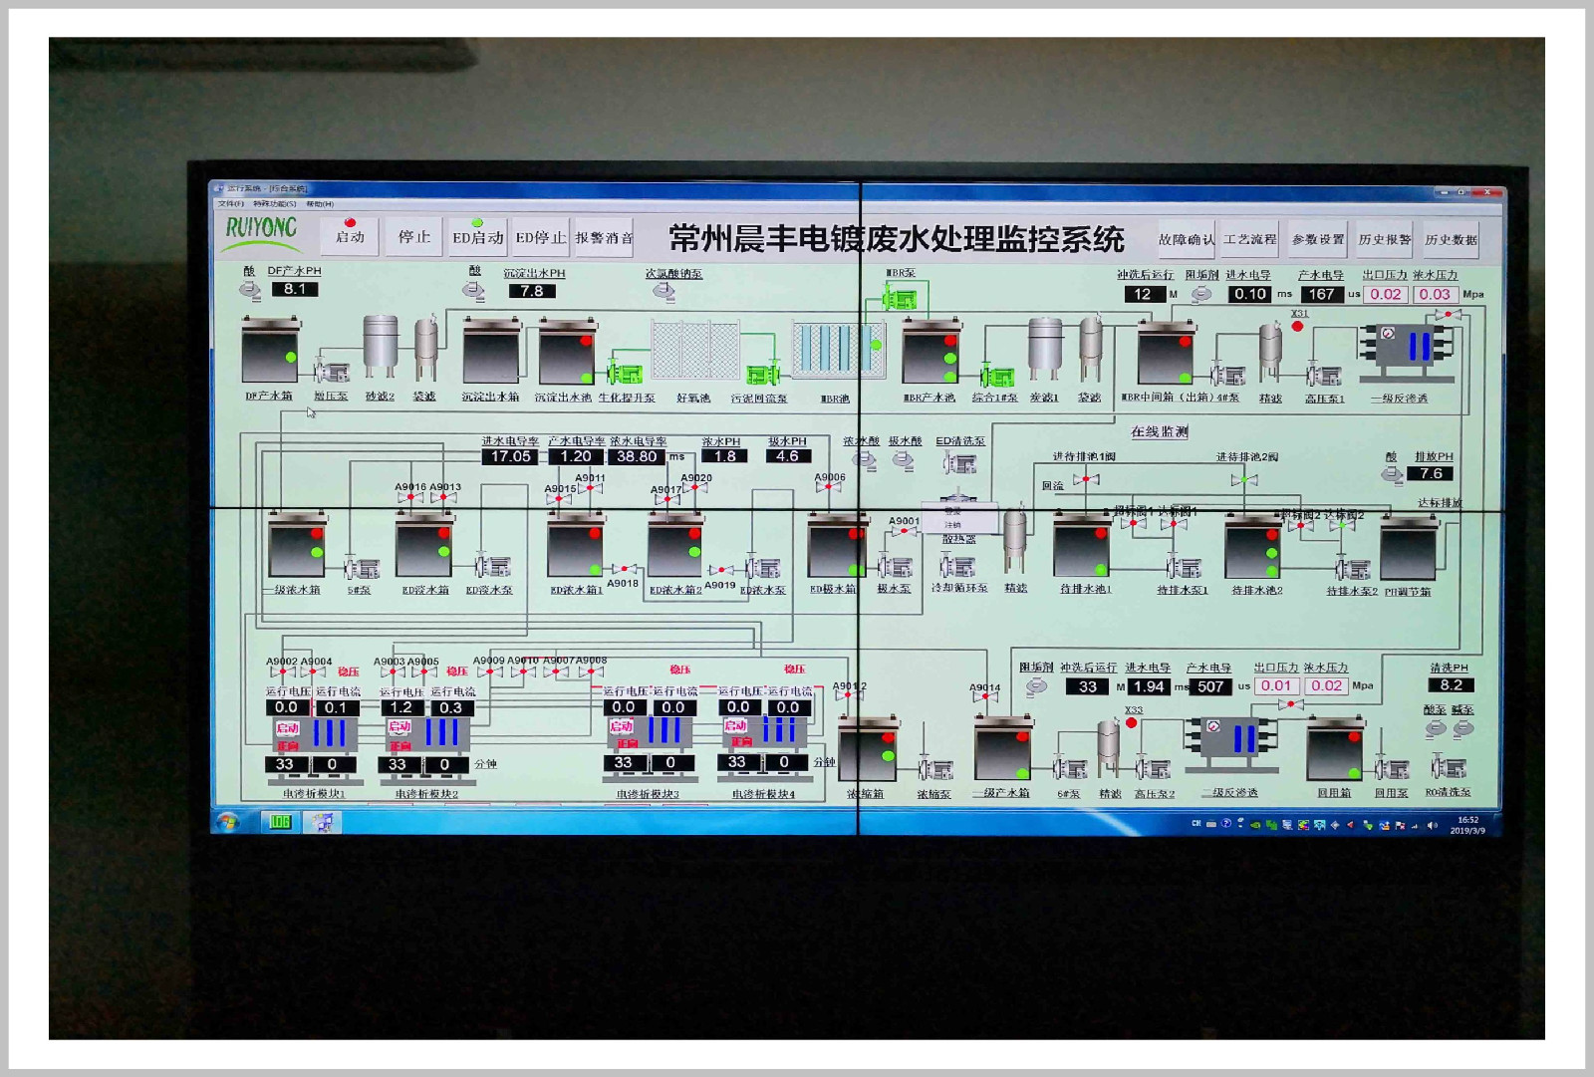Click the 生化提升泵 green pump icon
1594x1077 pixels.
tap(625, 372)
